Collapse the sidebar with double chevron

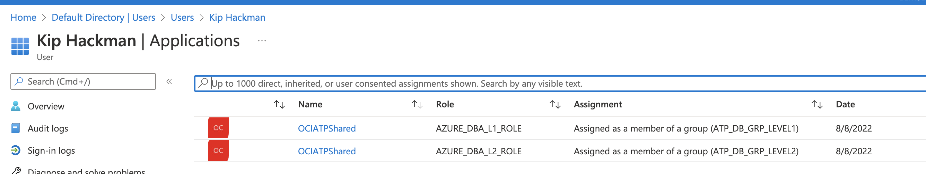point(169,81)
